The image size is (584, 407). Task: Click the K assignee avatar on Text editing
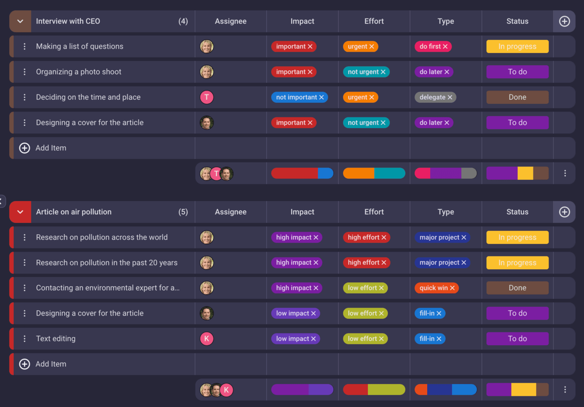tap(207, 338)
